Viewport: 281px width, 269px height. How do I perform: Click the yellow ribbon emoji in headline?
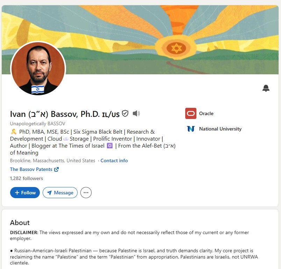tap(14, 132)
